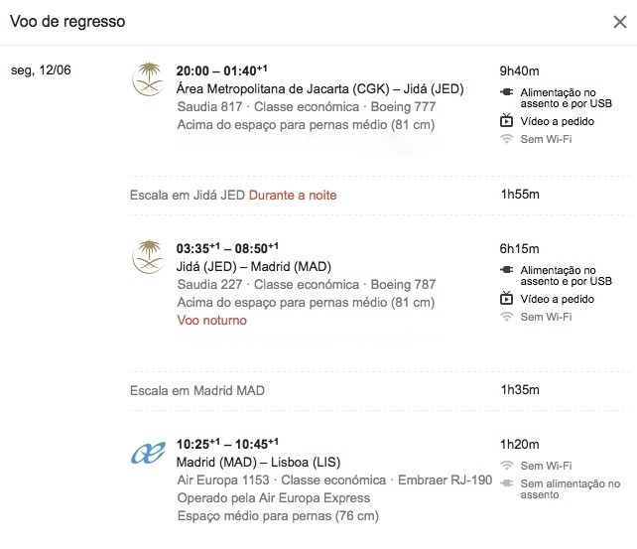Image resolution: width=637 pixels, height=549 pixels.
Task: Click the 'Voo noturno' red label
Action: tap(211, 321)
